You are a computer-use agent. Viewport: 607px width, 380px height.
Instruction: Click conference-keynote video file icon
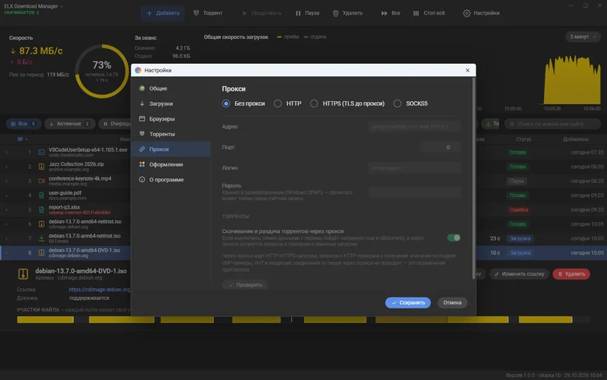(x=41, y=181)
